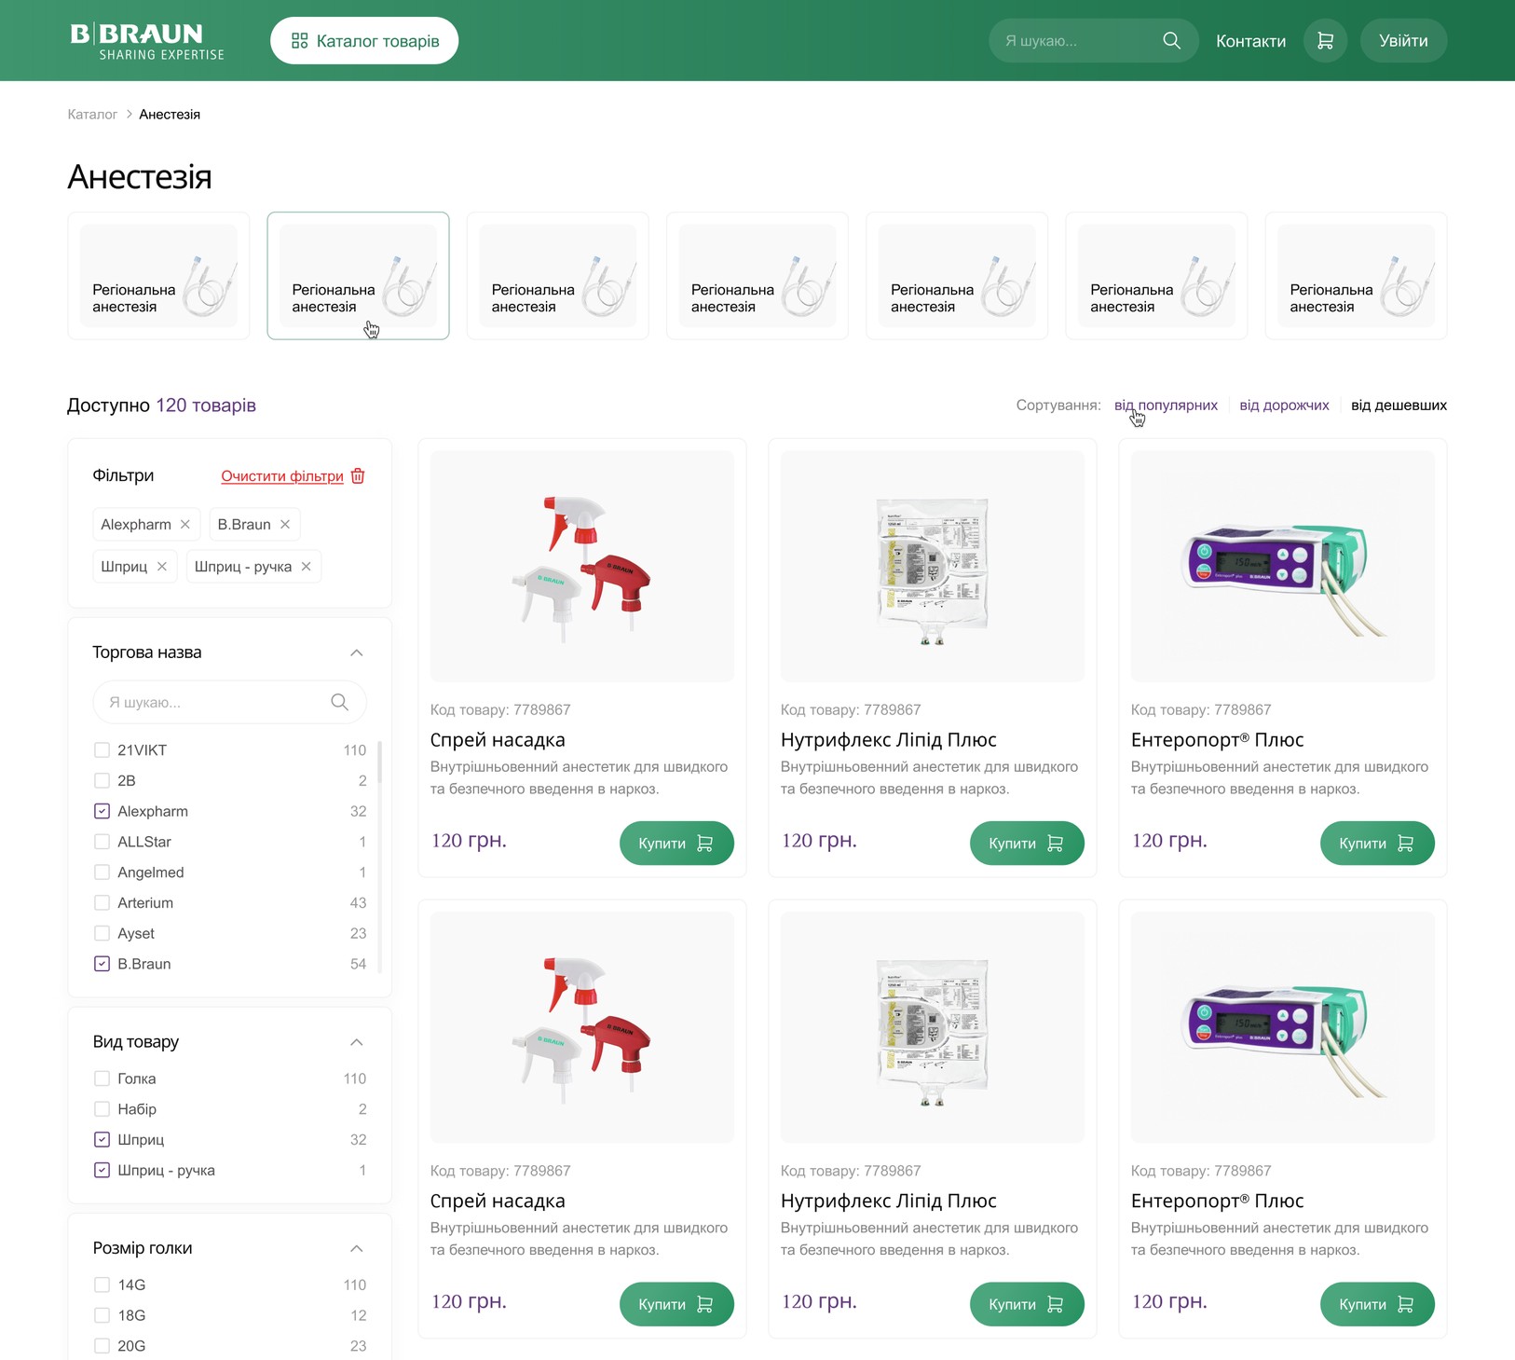Screen dimensions: 1515x1360
Task: Buy the upper Спрей насадка with Купити
Action: tap(676, 844)
